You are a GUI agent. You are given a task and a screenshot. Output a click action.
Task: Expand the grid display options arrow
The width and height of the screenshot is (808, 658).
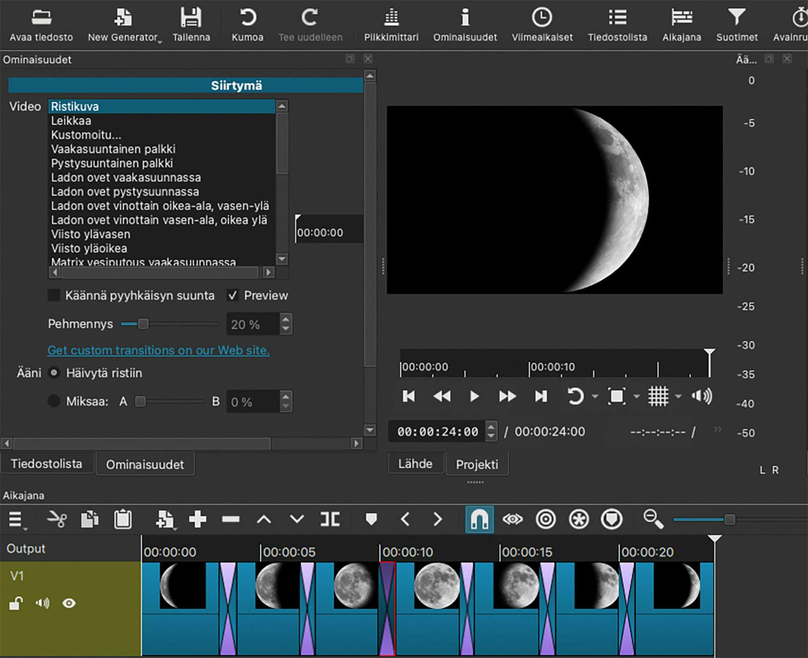[x=678, y=397]
